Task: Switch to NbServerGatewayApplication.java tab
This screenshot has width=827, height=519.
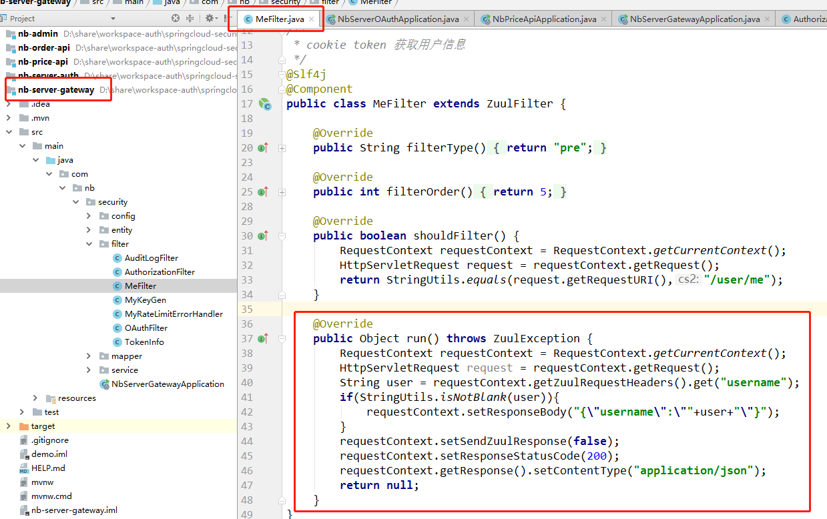Action: tap(689, 19)
